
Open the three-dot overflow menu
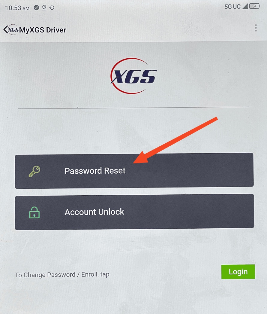256,28
